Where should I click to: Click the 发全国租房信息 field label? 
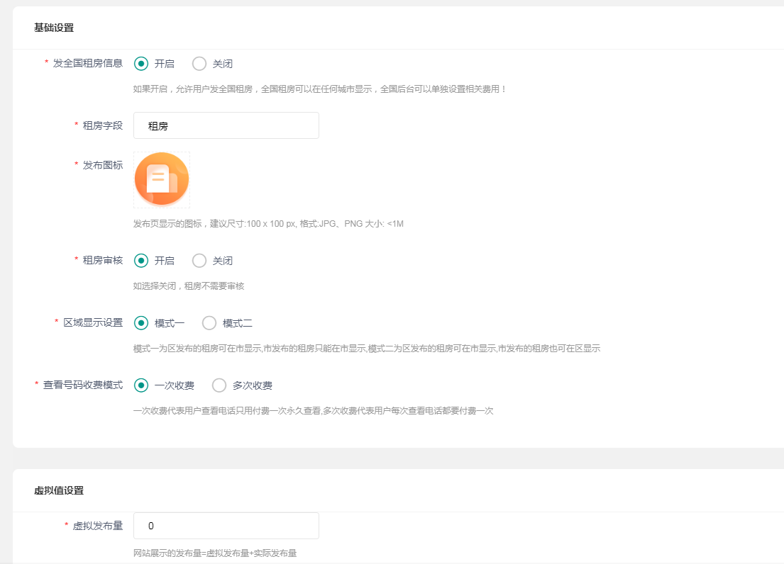(87, 63)
